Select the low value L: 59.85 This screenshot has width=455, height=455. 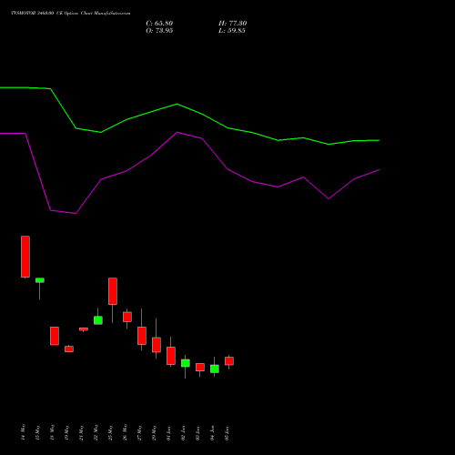(232, 31)
